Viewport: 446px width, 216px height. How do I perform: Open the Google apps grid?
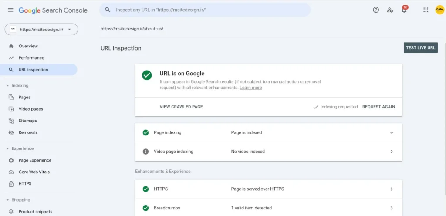[x=426, y=10]
